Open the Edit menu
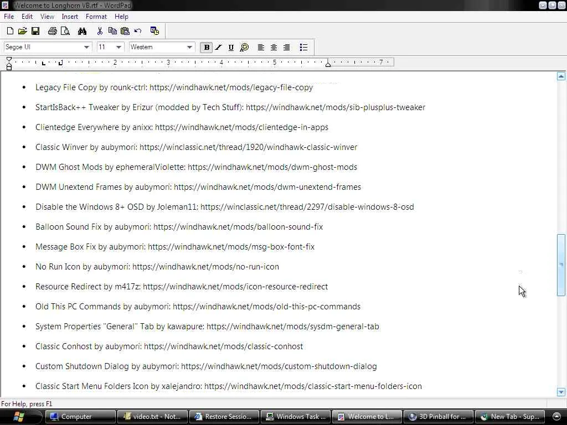The image size is (567, 425). point(27,17)
